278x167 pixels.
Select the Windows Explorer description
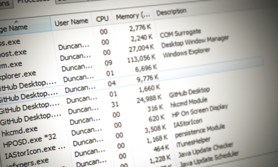(x=186, y=53)
